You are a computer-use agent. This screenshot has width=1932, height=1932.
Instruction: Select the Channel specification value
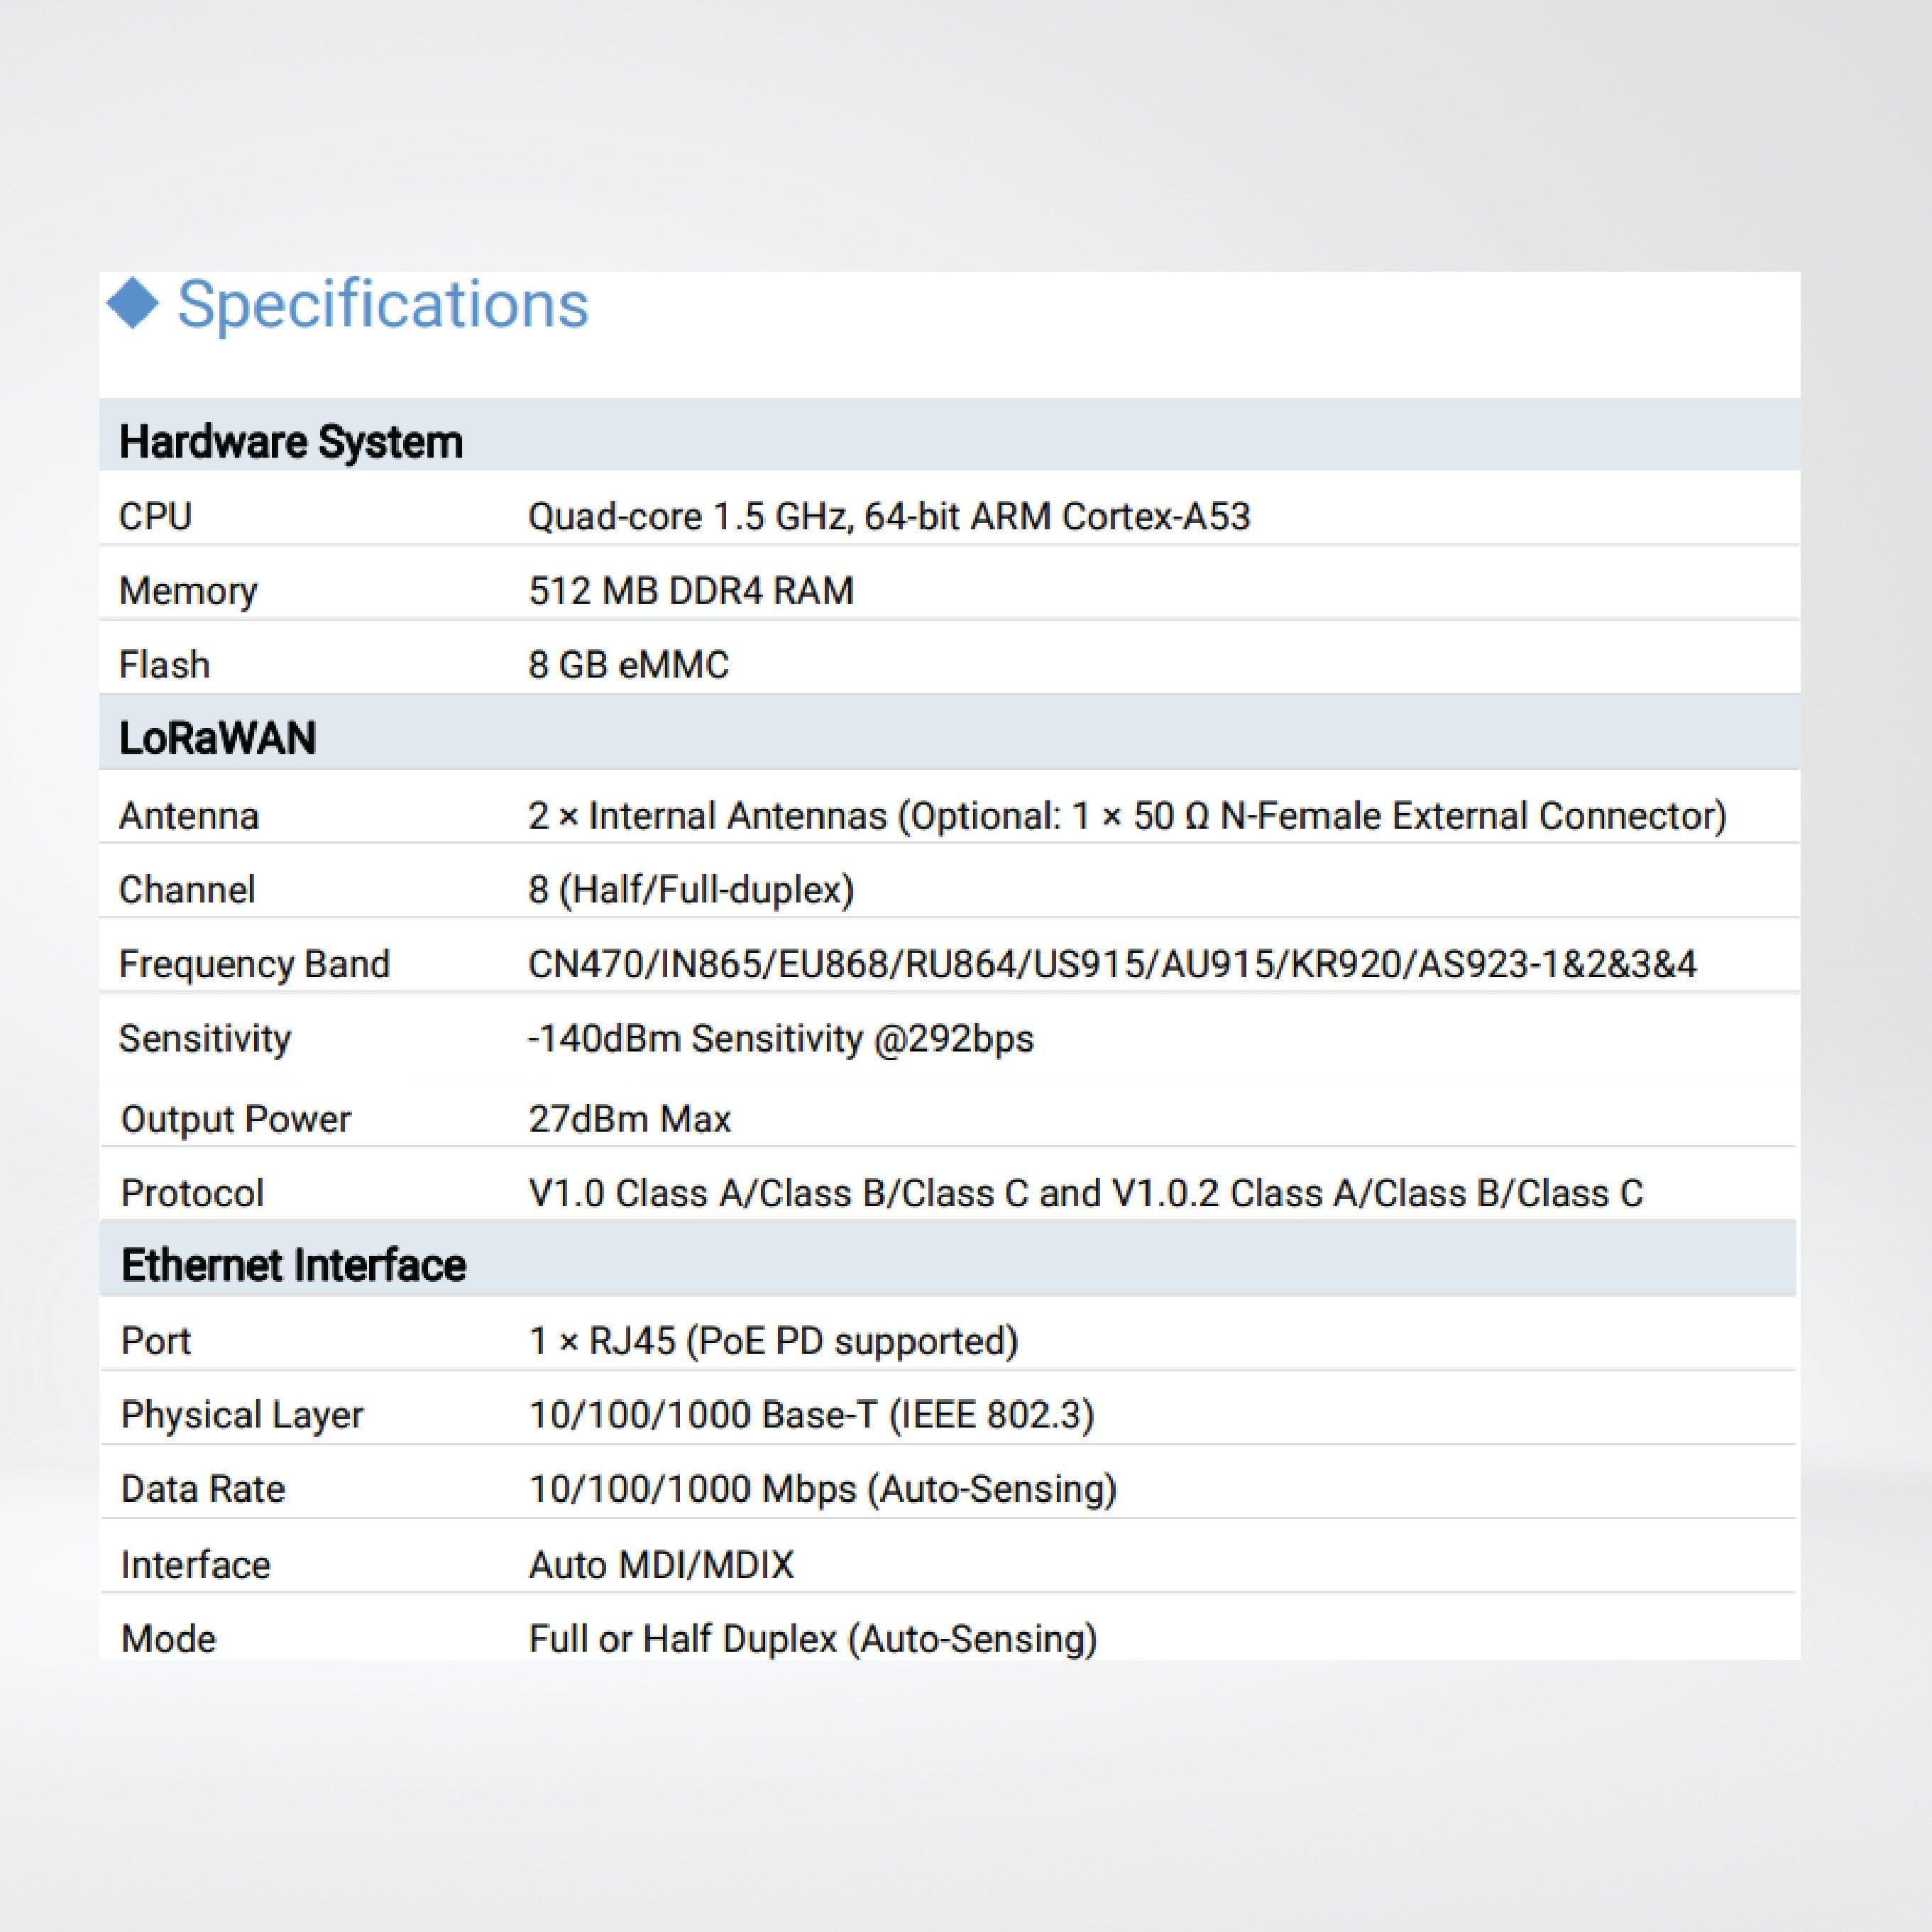pos(691,889)
